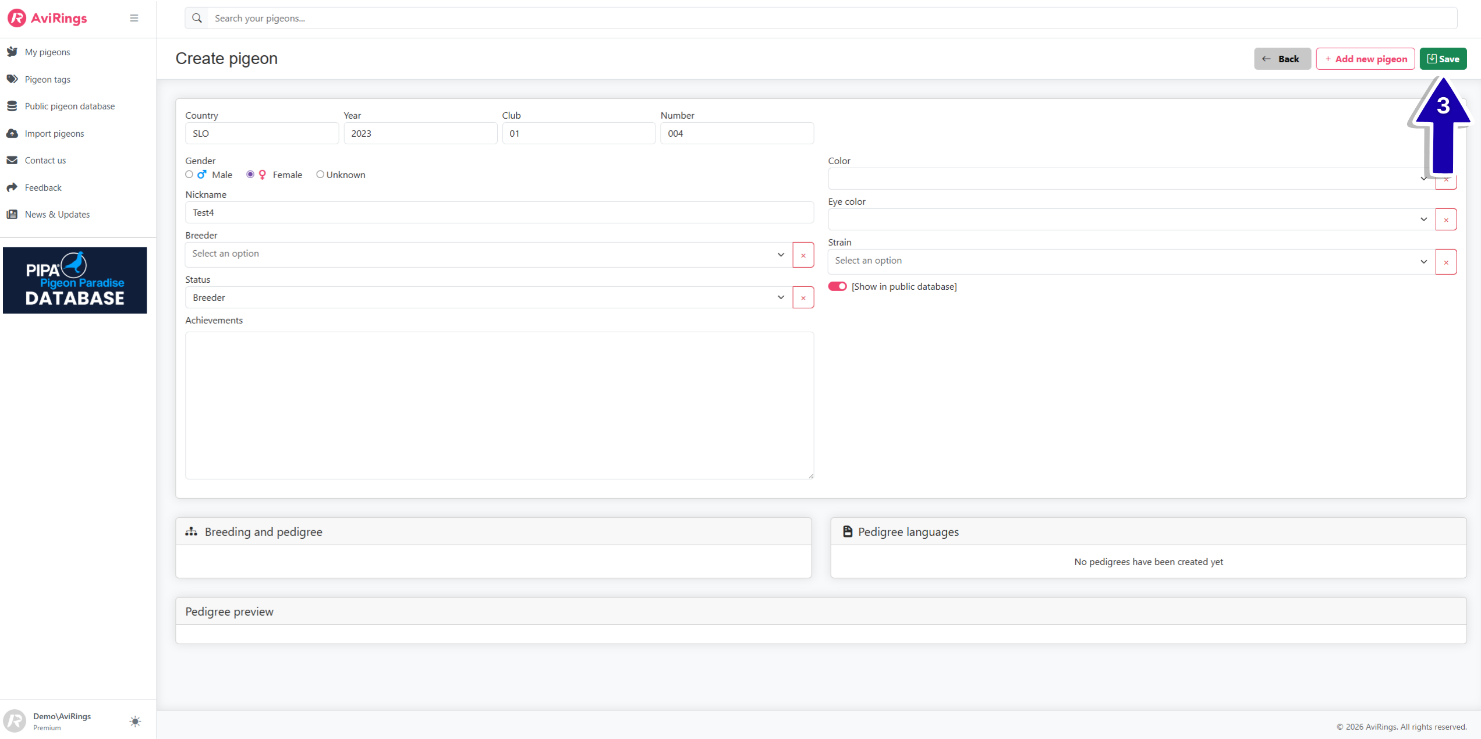Click the Add new pigeon button
The height and width of the screenshot is (739, 1481).
1365,59
